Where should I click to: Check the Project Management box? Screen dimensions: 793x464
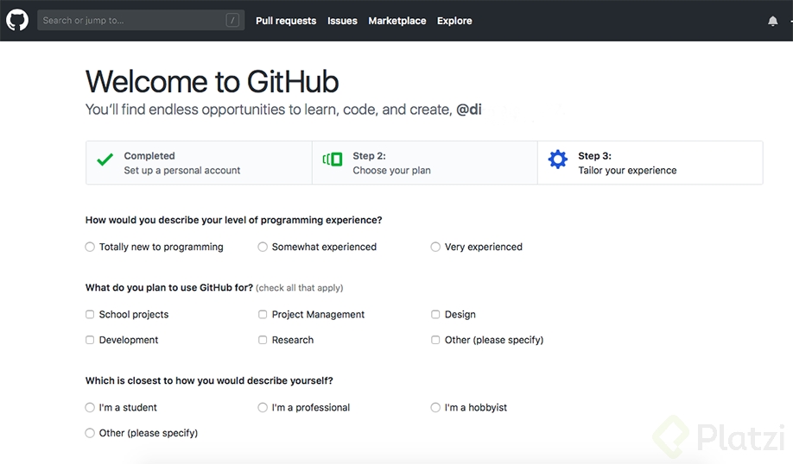point(263,315)
